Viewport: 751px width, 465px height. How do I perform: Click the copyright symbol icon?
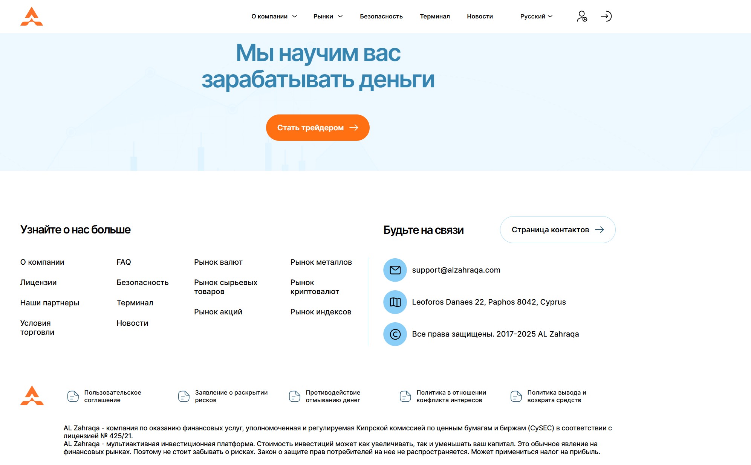coord(395,334)
